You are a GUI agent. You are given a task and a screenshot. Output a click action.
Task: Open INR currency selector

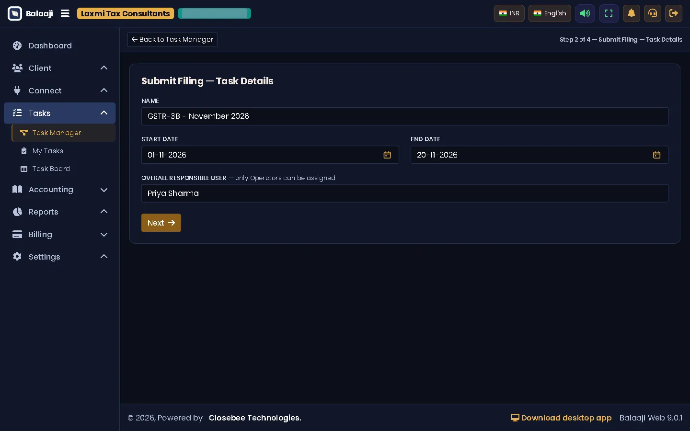(509, 13)
